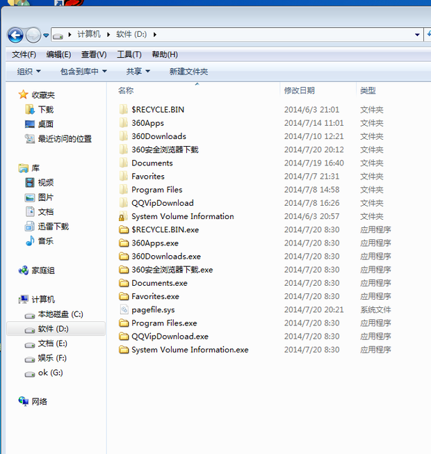Image resolution: width=431 pixels, height=454 pixels.
Task: Open 下载 in the favorites sidebar
Action: [46, 110]
